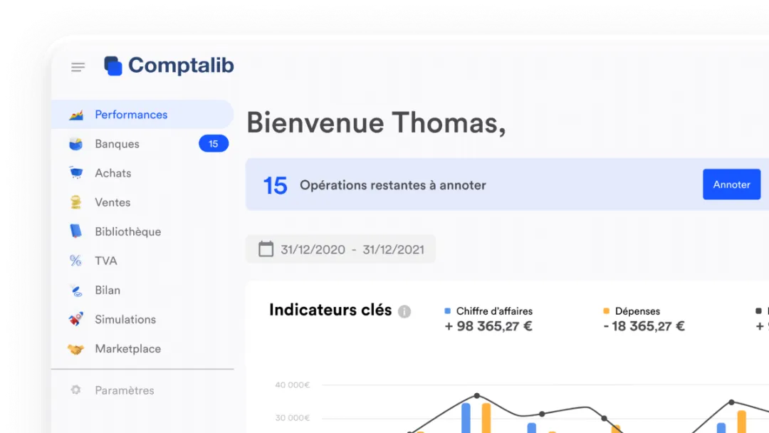Click the Paramètres gear icon

click(75, 390)
